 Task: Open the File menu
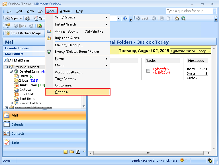pos(9,11)
